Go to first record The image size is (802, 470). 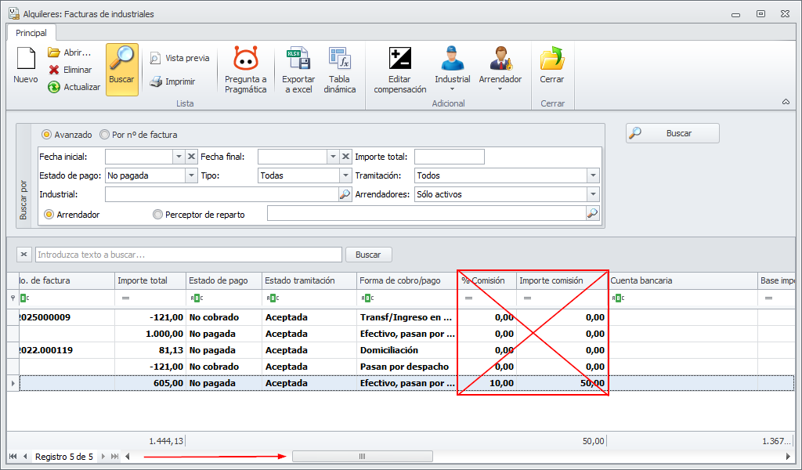coord(13,456)
